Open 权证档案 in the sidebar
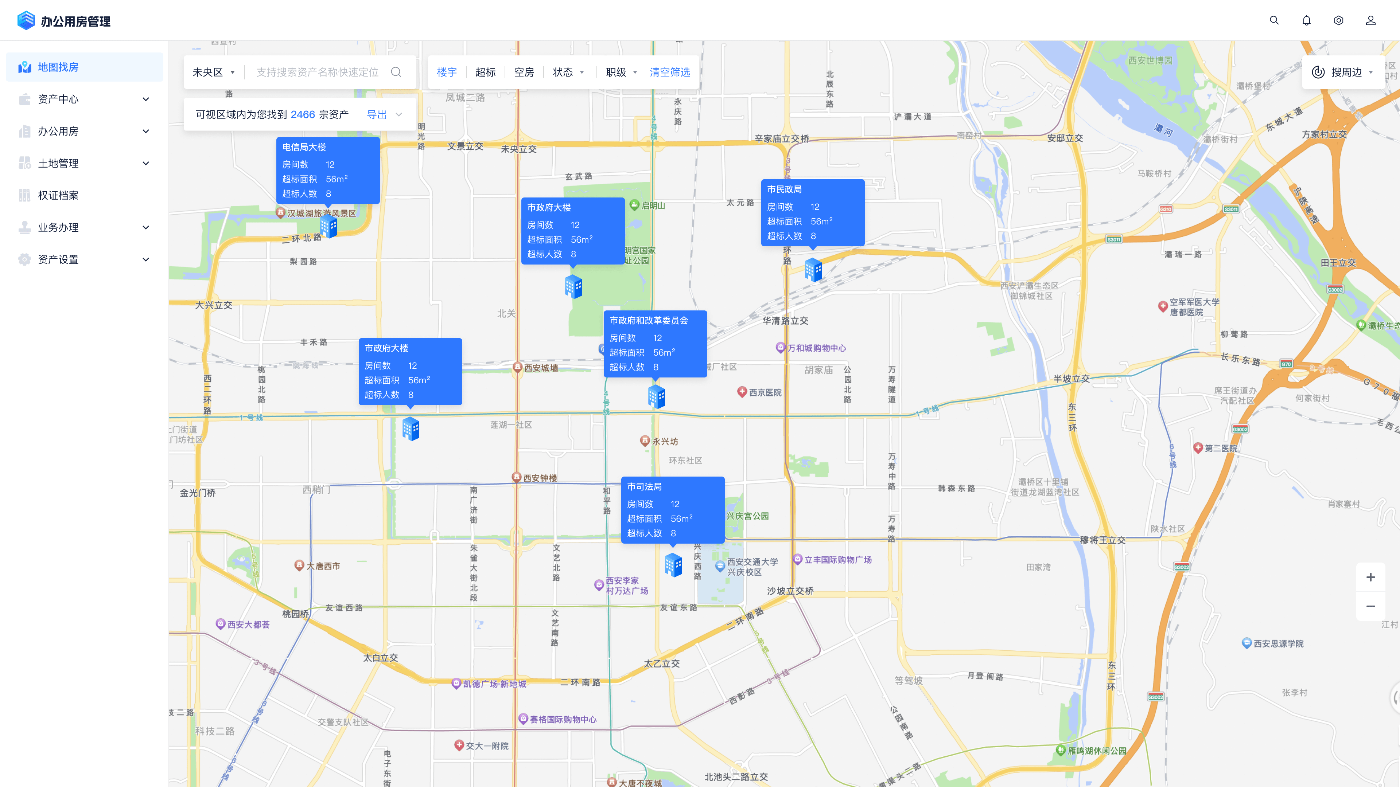The image size is (1400, 787). [58, 195]
